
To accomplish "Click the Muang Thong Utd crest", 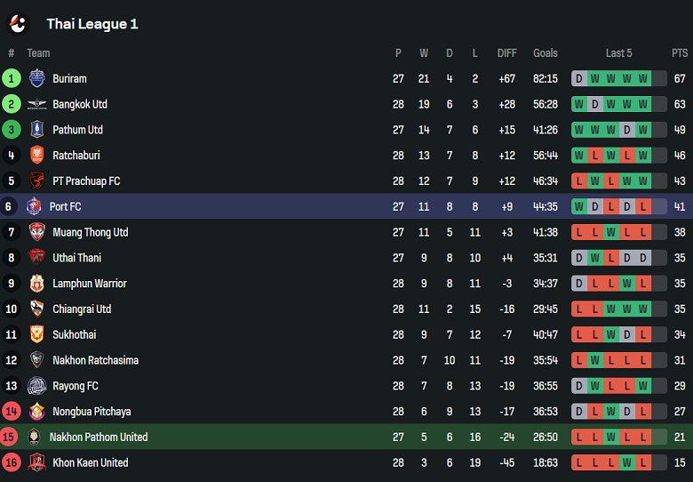I will [36, 232].
